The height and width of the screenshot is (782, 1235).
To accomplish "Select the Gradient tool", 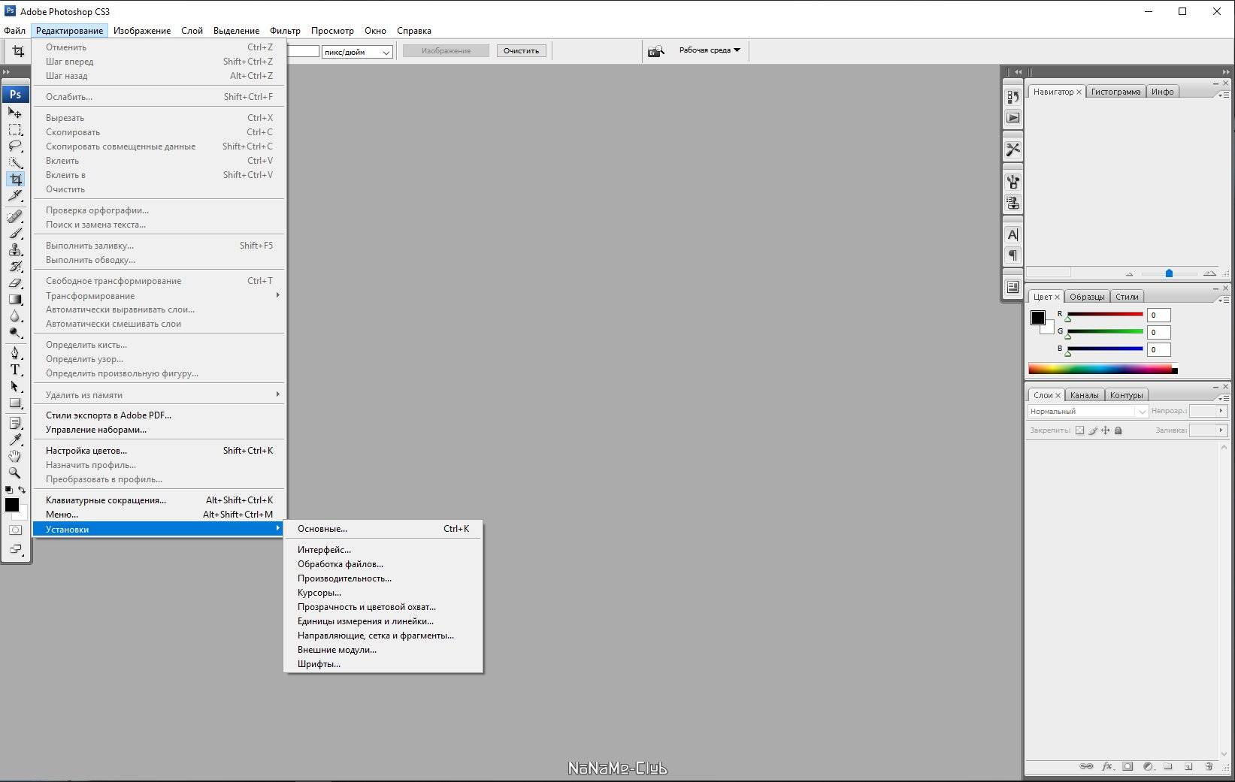I will pyautogui.click(x=15, y=300).
